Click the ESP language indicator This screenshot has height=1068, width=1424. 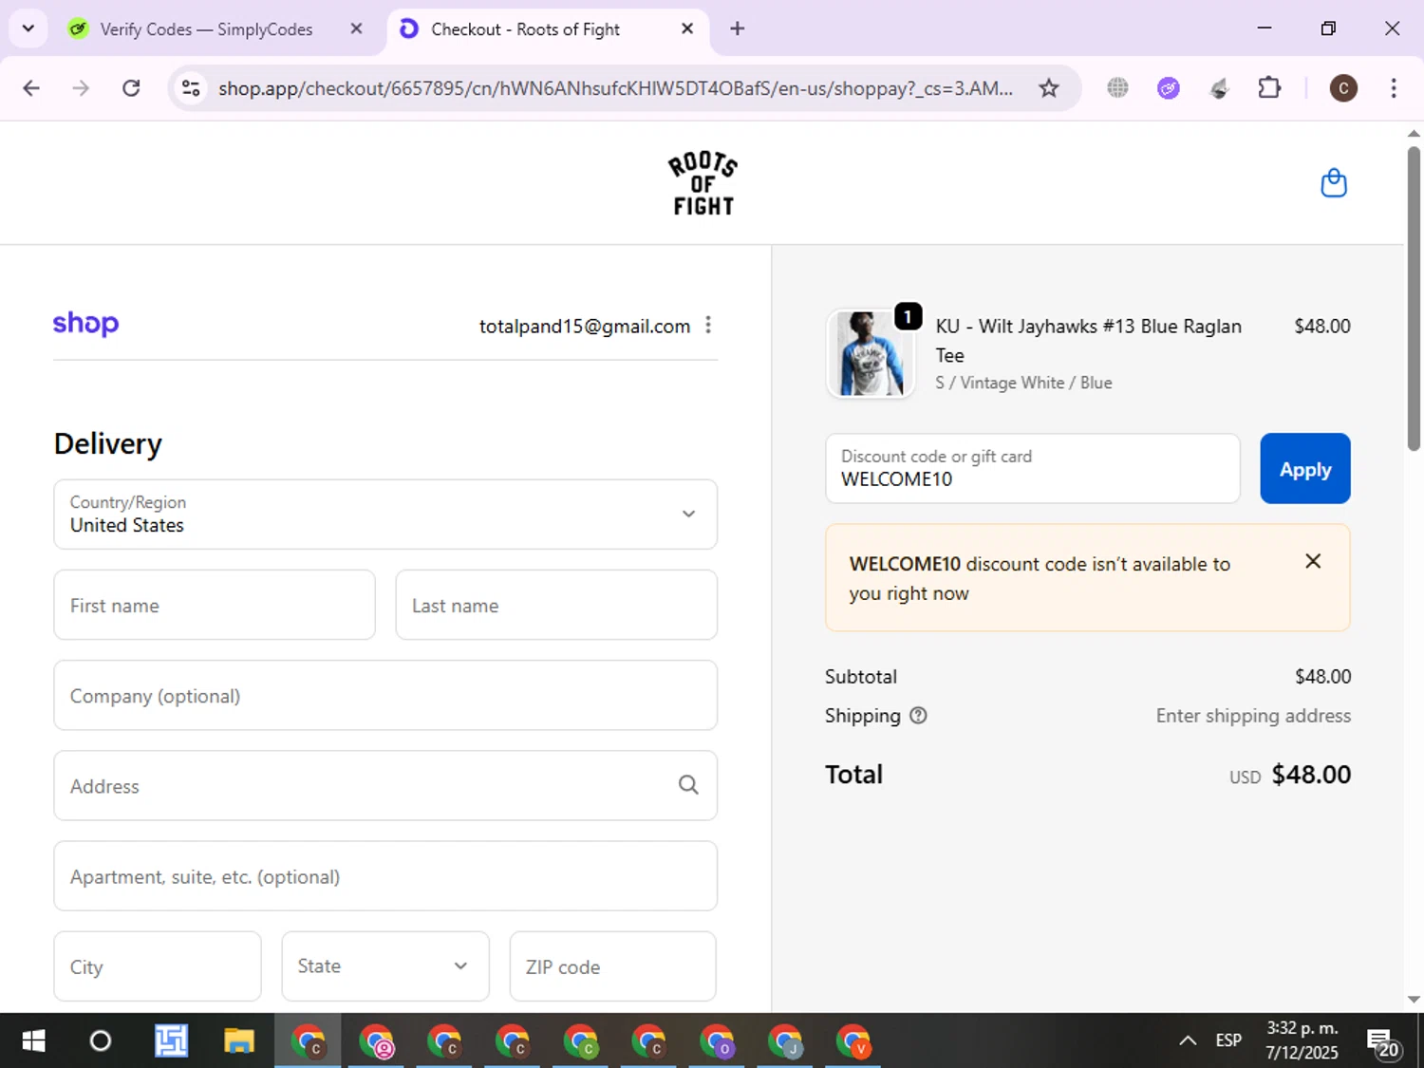[x=1228, y=1040]
